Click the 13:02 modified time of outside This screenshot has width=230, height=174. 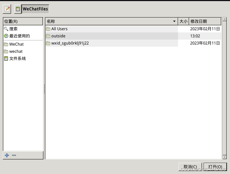tap(195, 36)
